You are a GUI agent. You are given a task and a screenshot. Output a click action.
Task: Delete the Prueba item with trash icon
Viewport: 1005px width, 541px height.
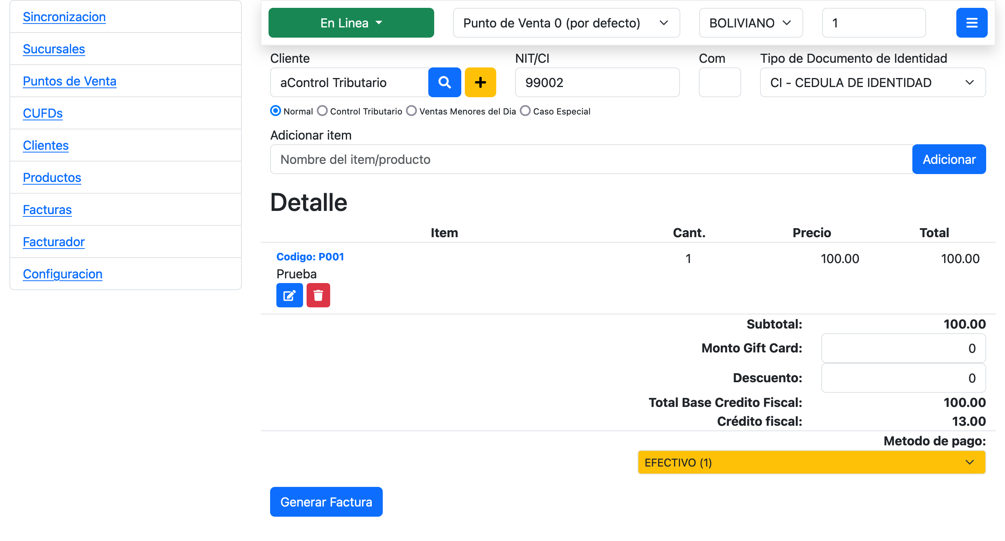coord(318,295)
